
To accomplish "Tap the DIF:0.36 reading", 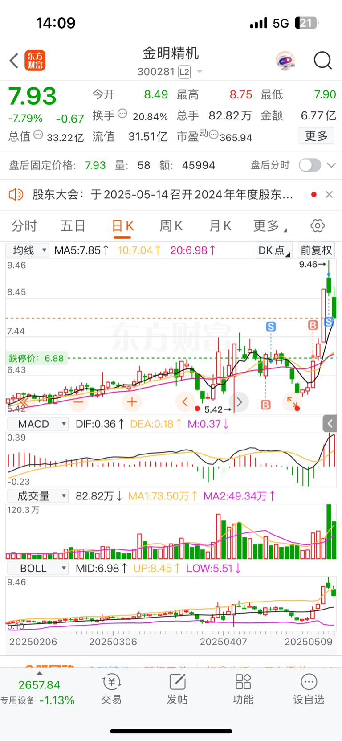I will [x=100, y=424].
